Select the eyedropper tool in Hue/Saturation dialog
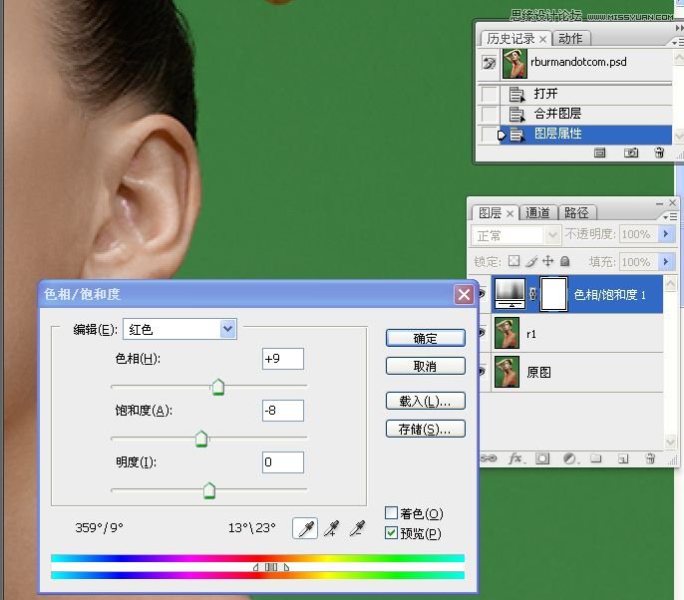The image size is (684, 600). click(305, 528)
